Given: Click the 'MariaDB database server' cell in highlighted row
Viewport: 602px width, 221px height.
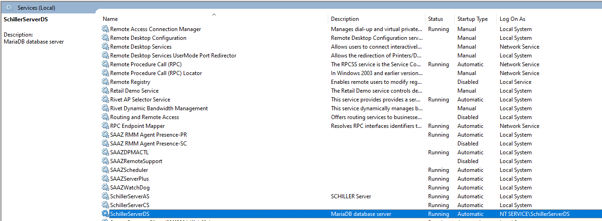Looking at the screenshot, I should tap(361, 214).
